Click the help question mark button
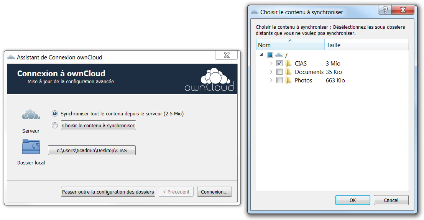The width and height of the screenshot is (424, 220). (x=385, y=10)
